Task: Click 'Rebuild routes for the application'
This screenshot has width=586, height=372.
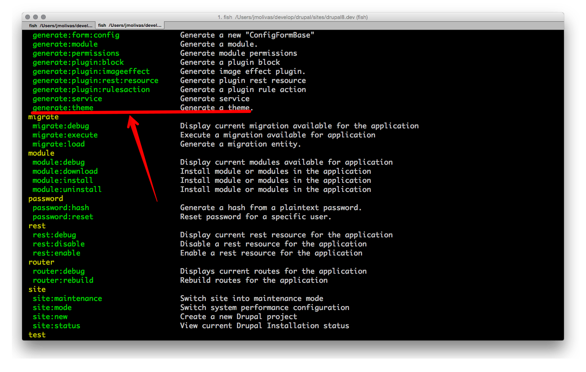Action: pyautogui.click(x=254, y=280)
